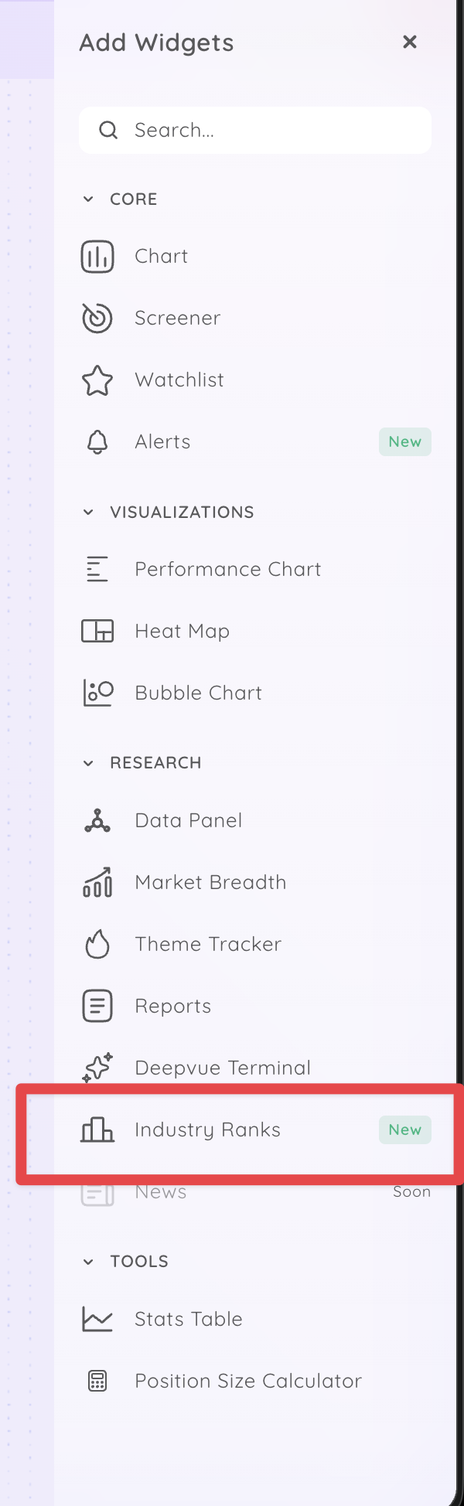Image resolution: width=464 pixels, height=1506 pixels.
Task: Select the Position Size Calculator icon
Action: (97, 1382)
